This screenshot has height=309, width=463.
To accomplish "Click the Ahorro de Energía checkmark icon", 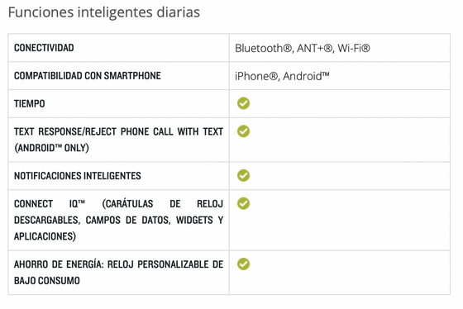I will [x=243, y=264].
